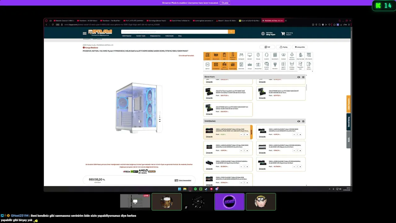
Task: Open the Genel Bakış side tab
Action: [x=348, y=122]
